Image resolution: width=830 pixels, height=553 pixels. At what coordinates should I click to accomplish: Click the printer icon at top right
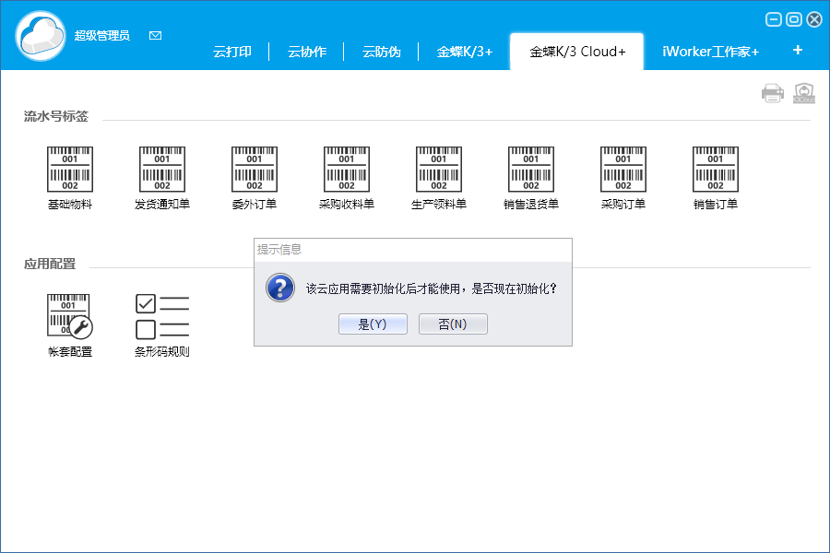coord(772,93)
